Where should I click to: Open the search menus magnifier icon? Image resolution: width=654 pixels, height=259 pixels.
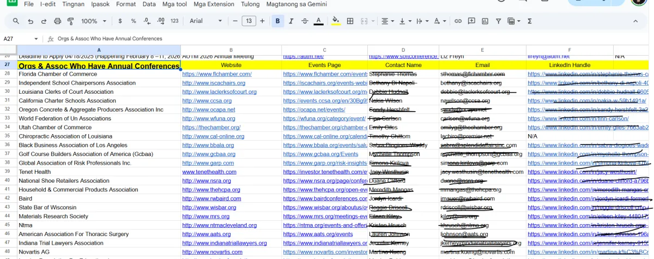(x=16, y=21)
